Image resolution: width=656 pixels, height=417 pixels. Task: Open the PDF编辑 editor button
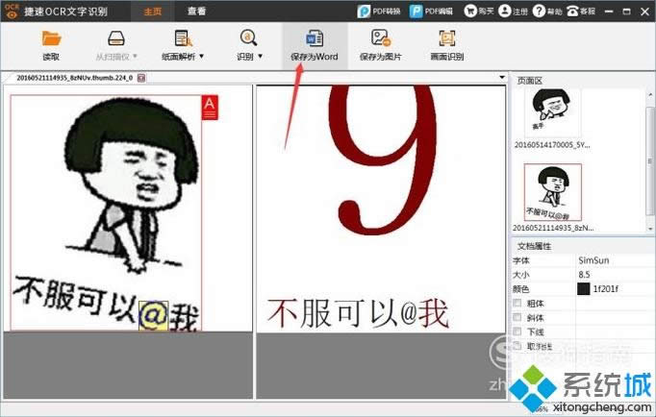pyautogui.click(x=430, y=12)
